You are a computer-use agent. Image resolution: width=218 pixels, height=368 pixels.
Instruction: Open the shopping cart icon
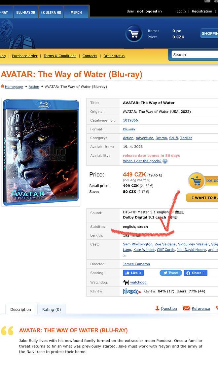click(134, 34)
